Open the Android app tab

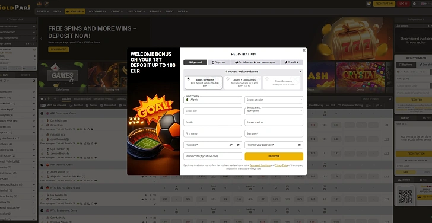pos(404,180)
